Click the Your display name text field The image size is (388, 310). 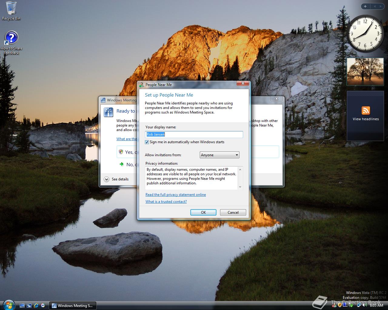194,134
